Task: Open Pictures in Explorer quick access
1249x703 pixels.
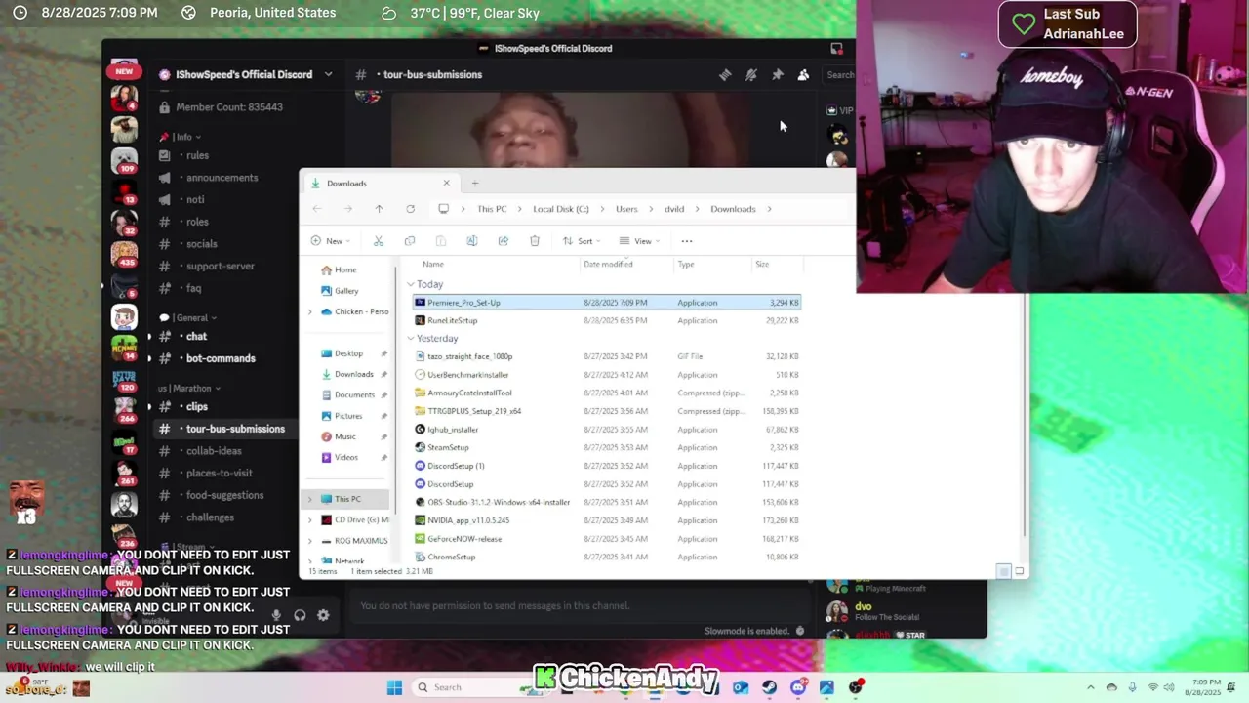Action: (x=348, y=416)
